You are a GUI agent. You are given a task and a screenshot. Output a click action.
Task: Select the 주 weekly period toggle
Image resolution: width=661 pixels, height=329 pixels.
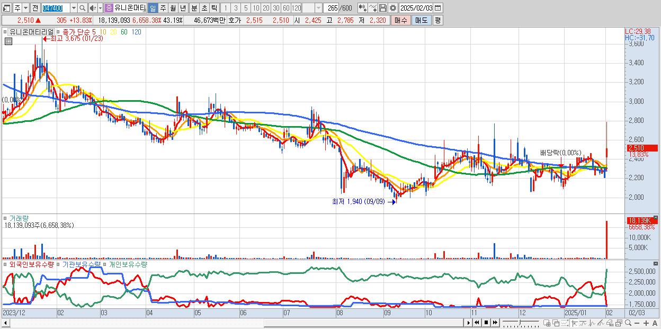coord(163,8)
